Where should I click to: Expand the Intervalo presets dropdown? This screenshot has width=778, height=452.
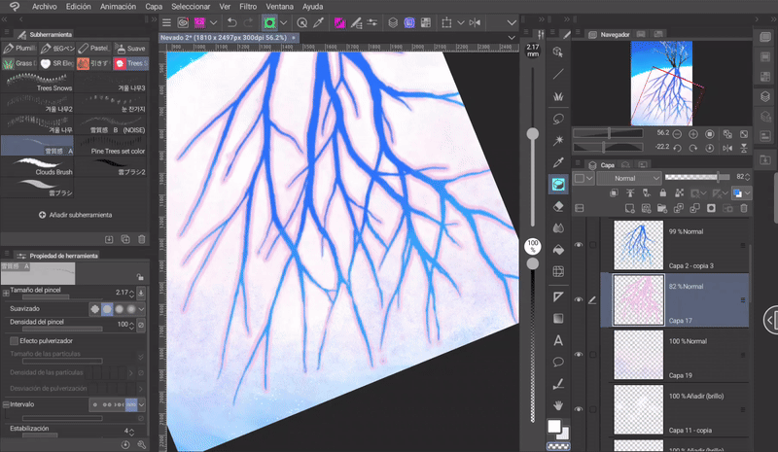142,403
